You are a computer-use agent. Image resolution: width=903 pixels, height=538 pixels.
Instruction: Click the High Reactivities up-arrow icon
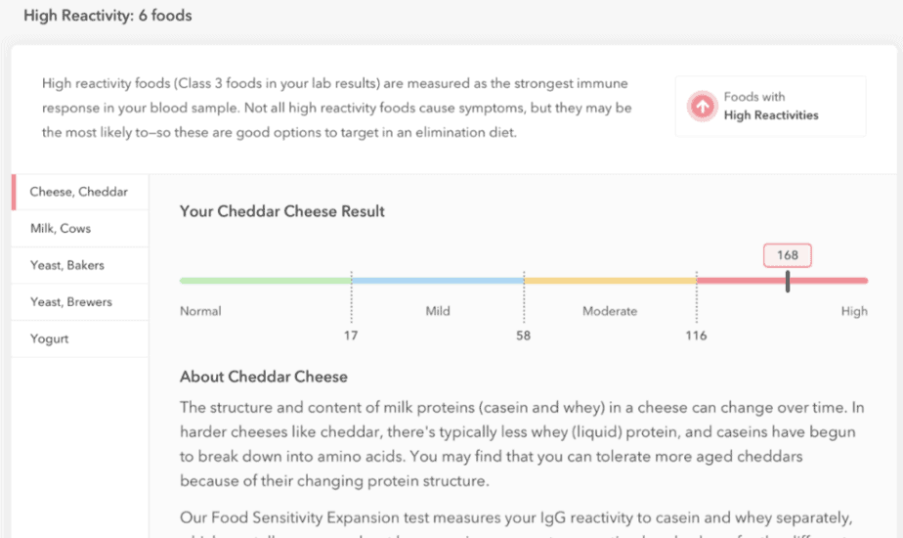pos(702,106)
